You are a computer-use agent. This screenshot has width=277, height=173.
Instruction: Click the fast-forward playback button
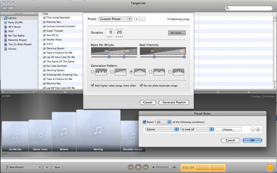click(x=146, y=167)
